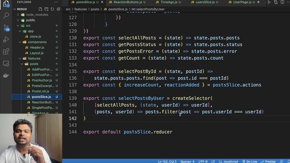Screen dimensions: 290x163
Task: Split the editor to the right
Action: click(x=282, y=2)
